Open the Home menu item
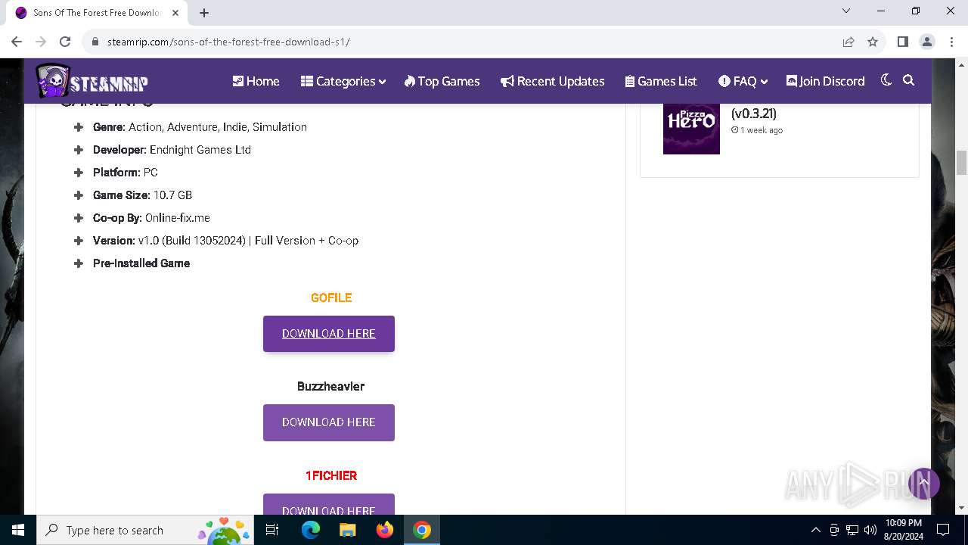 [256, 81]
